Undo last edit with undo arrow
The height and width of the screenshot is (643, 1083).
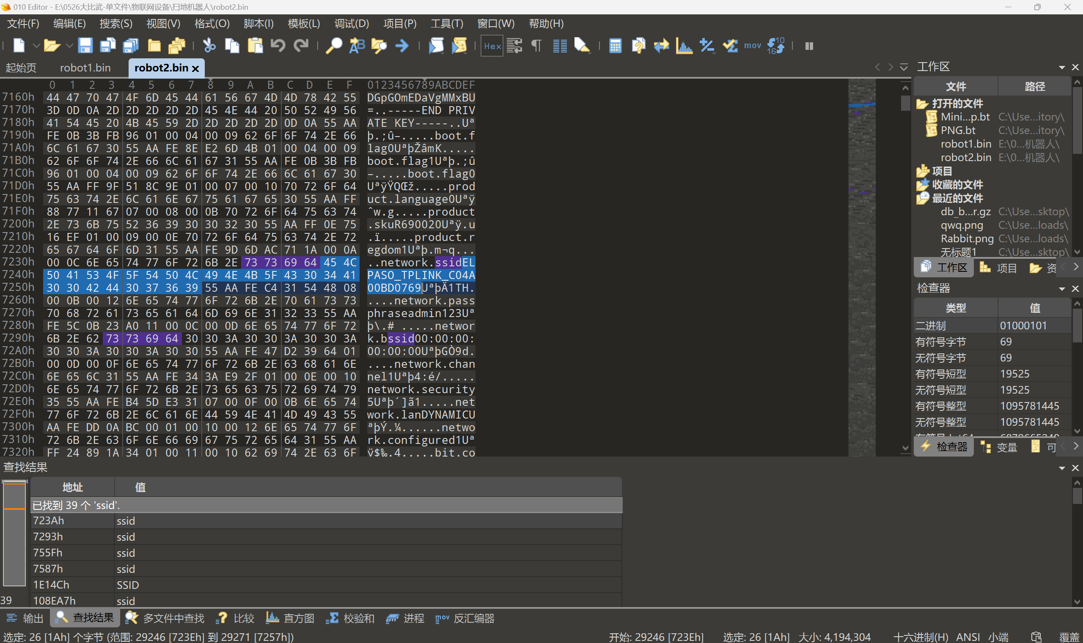pyautogui.click(x=278, y=46)
